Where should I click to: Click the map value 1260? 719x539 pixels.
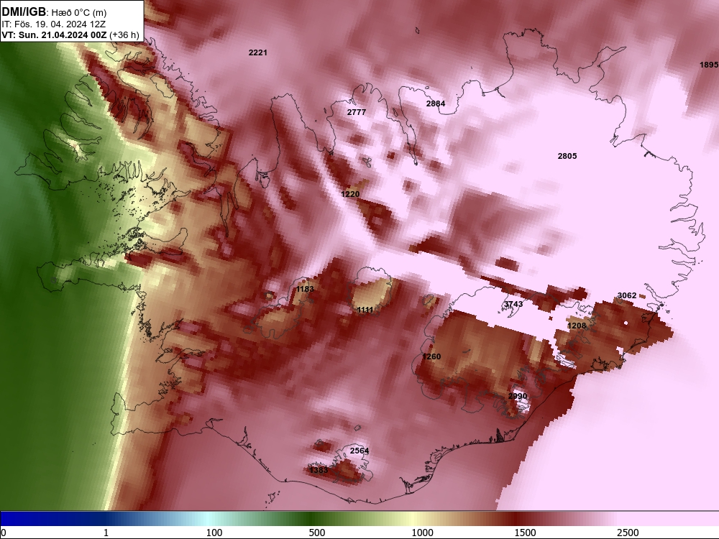point(431,356)
